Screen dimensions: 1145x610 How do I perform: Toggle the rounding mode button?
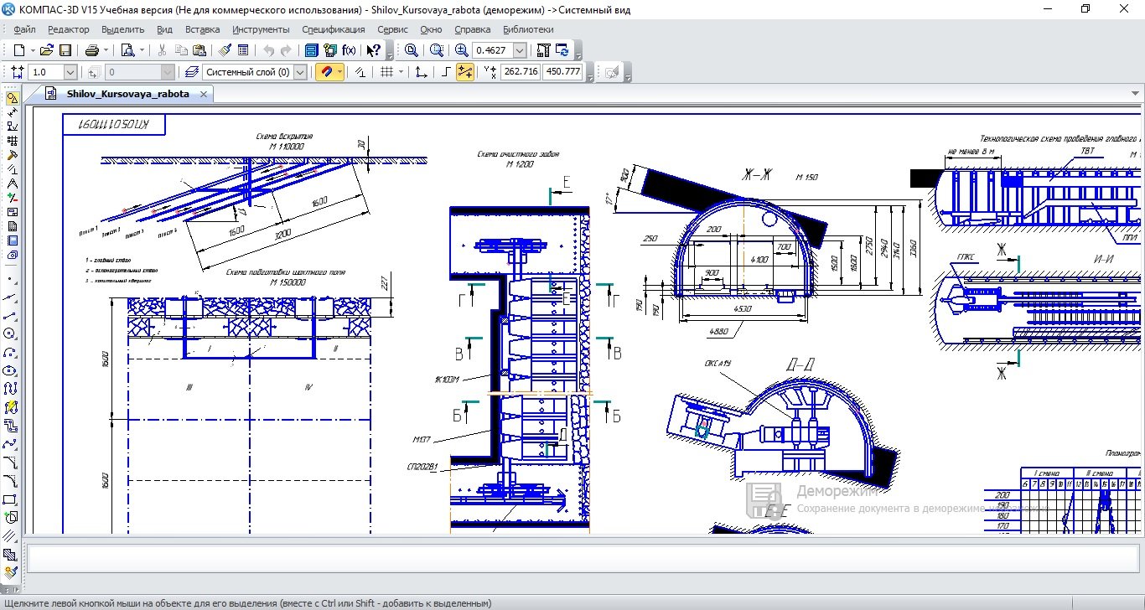coord(464,72)
